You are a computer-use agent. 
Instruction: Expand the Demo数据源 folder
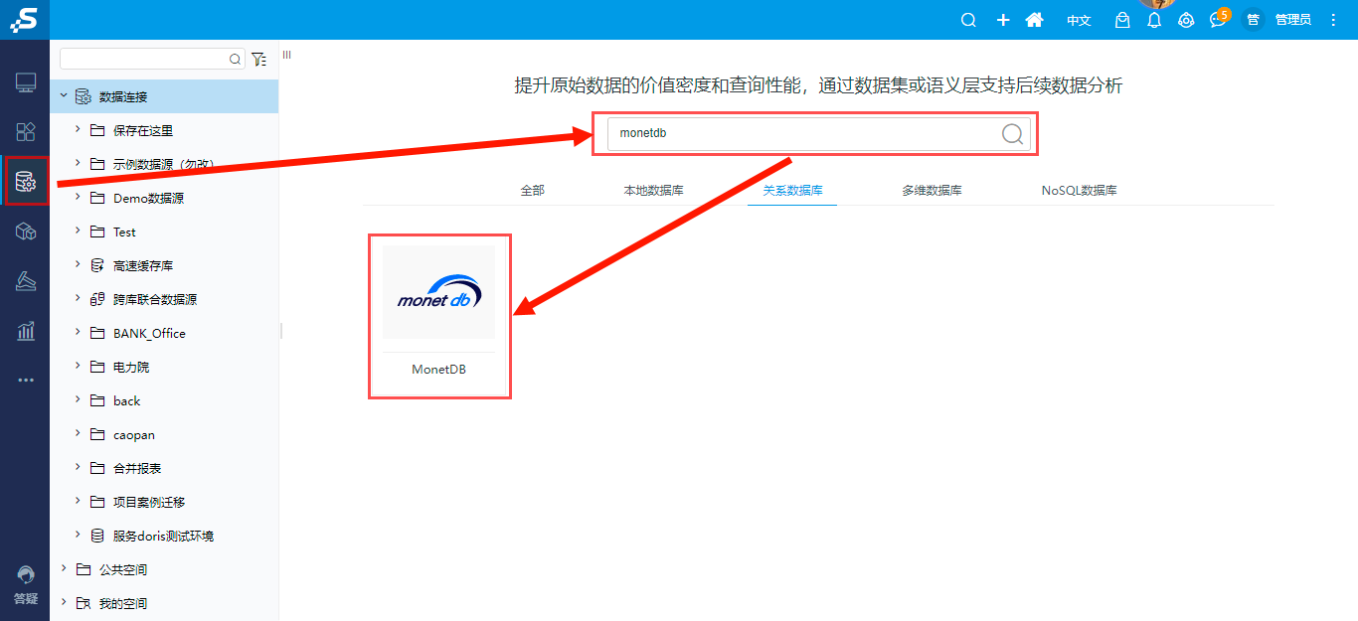click(x=79, y=198)
